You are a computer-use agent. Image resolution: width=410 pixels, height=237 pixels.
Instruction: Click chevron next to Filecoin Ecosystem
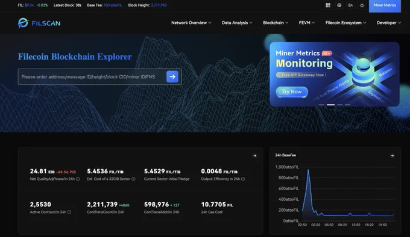[x=365, y=23]
